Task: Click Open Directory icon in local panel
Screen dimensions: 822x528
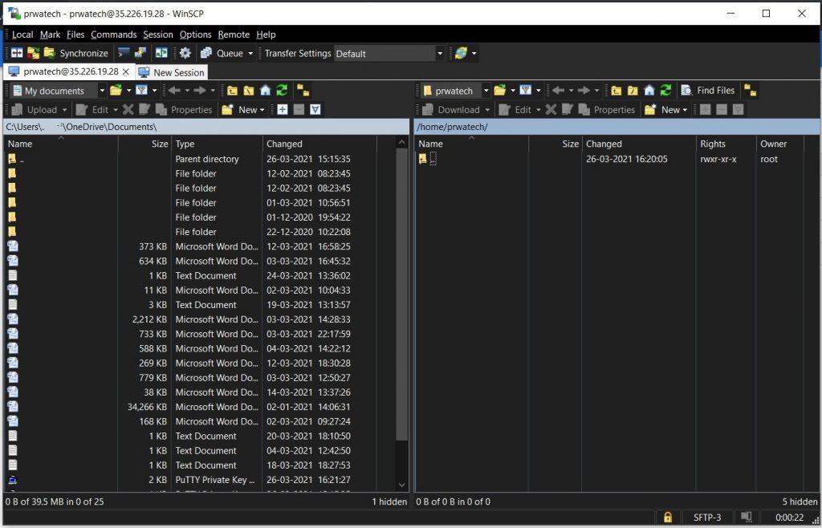Action: click(116, 90)
